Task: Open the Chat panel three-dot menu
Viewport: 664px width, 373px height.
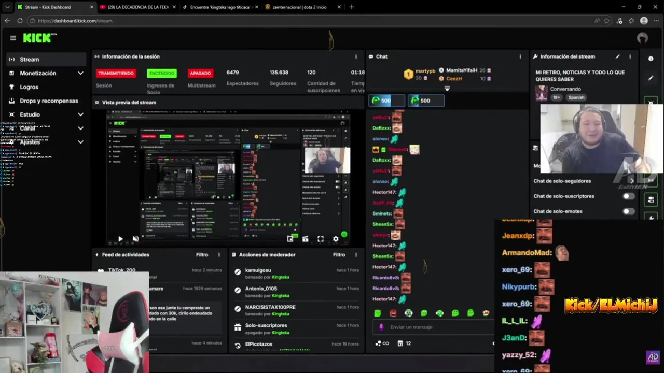Action: click(520, 56)
